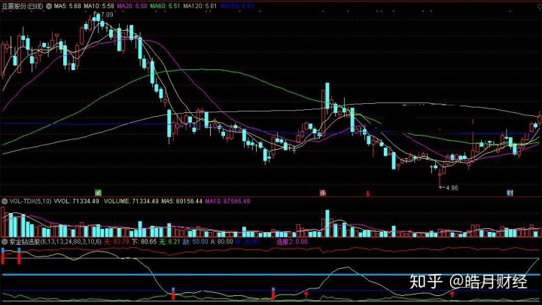Click the VOLUME: 71334.49 value
This screenshot has height=305, width=542.
point(131,201)
